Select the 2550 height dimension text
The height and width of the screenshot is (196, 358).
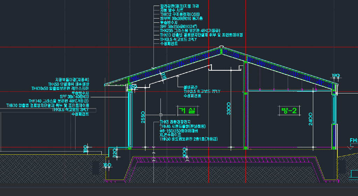143,118
